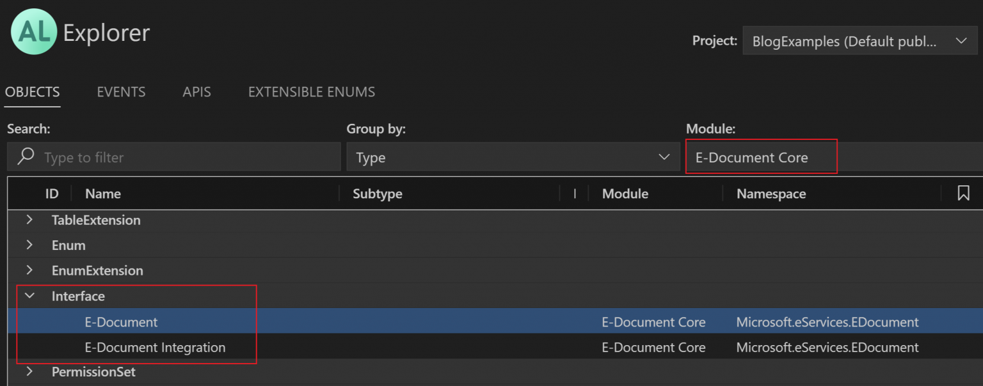Image resolution: width=983 pixels, height=386 pixels.
Task: Open the Group by Type dropdown
Action: coord(512,157)
